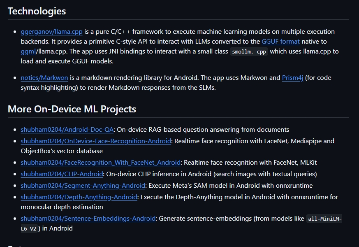Follow the GGUF format link
The width and height of the screenshot is (359, 247).
click(280, 42)
